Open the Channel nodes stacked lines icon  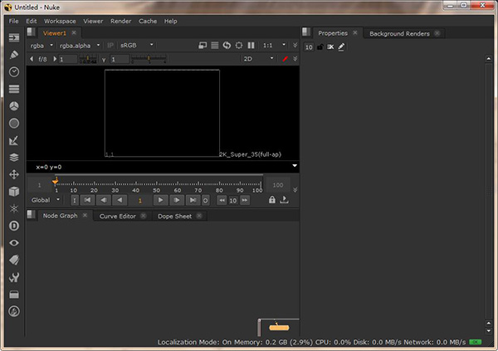[x=14, y=89]
